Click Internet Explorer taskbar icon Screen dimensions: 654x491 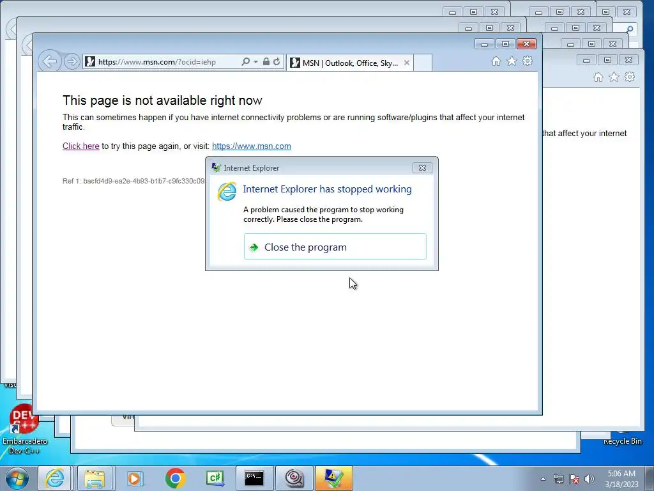[x=55, y=478]
